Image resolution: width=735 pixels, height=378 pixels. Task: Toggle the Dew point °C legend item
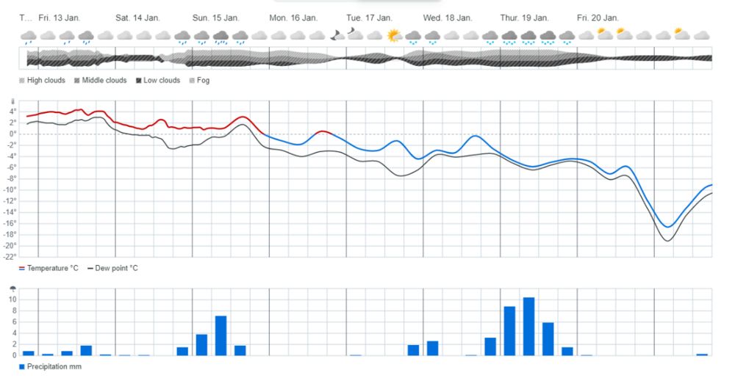(116, 268)
